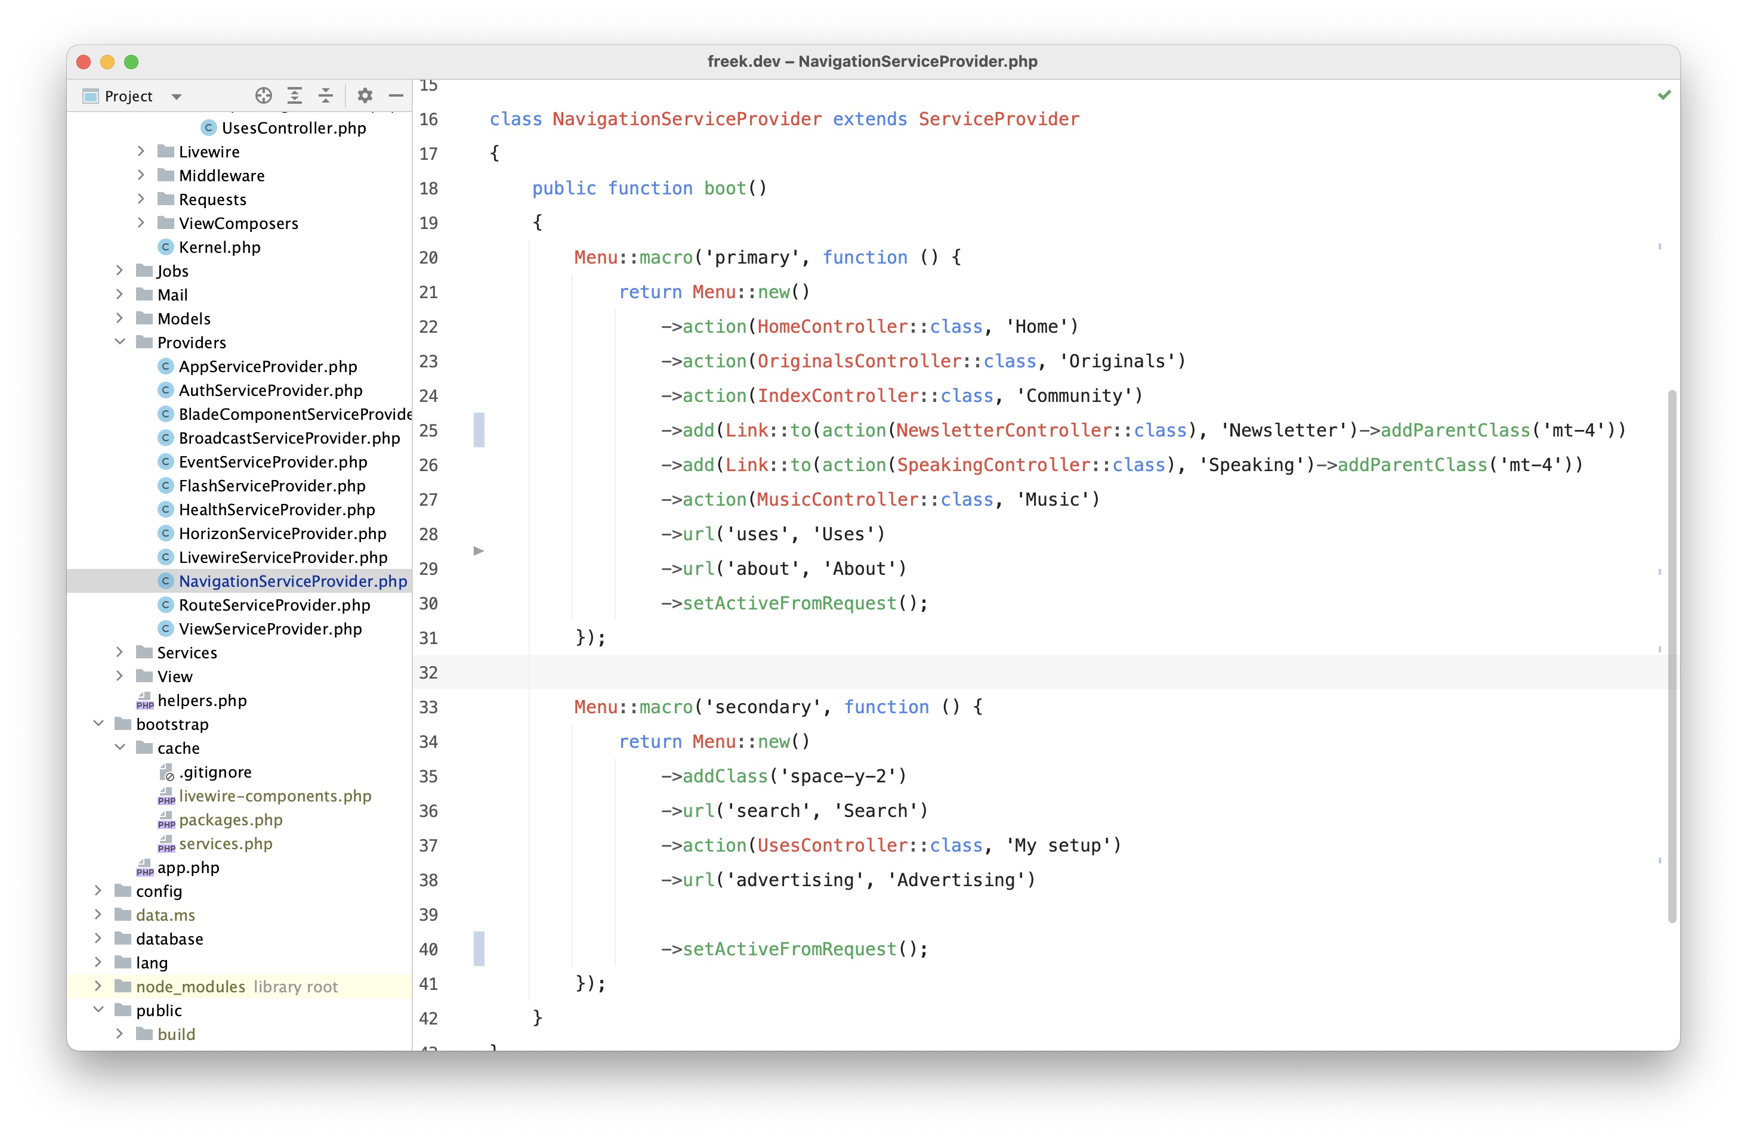Screen dimensions: 1747x1139
Task: Expand the Models folder
Action: pos(120,318)
